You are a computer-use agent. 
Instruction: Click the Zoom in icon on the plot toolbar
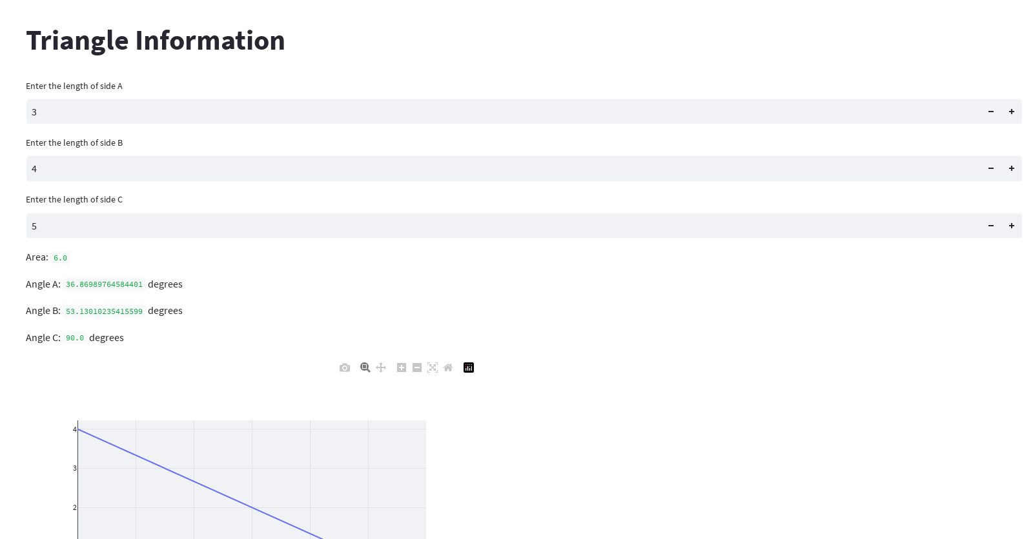[402, 367]
